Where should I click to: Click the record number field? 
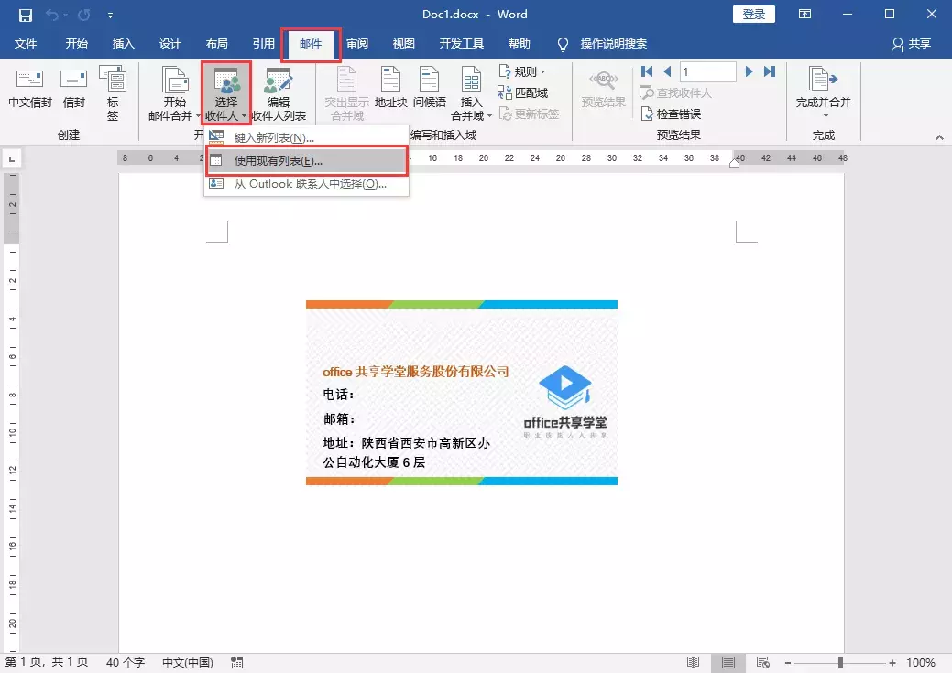[x=708, y=71]
